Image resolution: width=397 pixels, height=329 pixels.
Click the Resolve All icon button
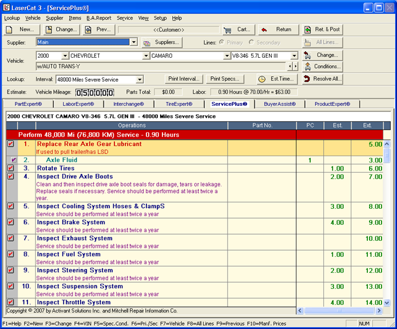tap(307, 79)
